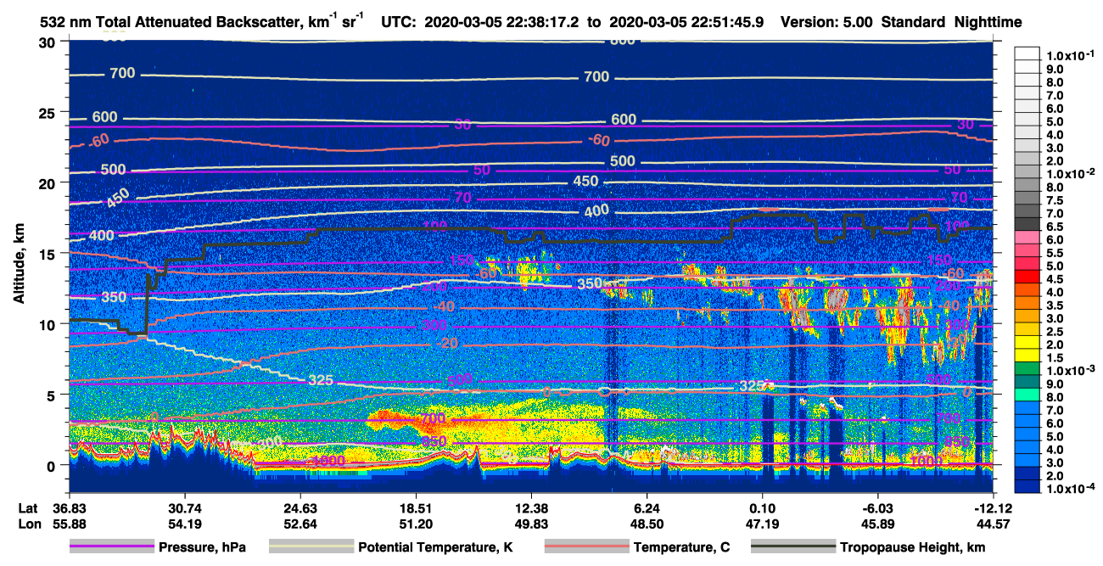Click colorbar label 7.5
The width and height of the screenshot is (1103, 566).
[1054, 200]
